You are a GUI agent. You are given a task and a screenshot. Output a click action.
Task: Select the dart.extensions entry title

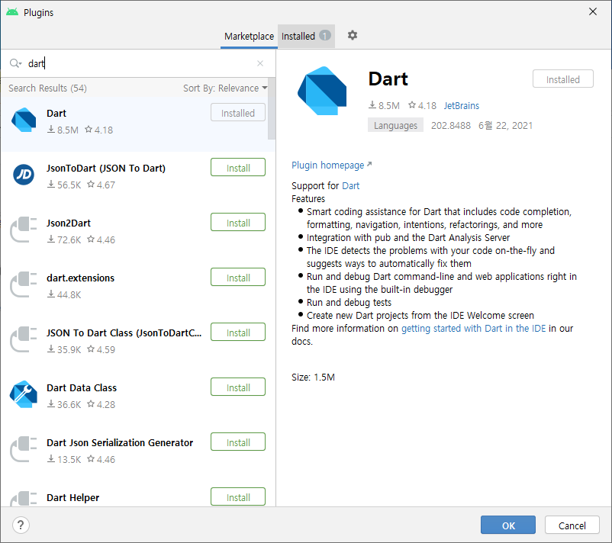pyautogui.click(x=80, y=278)
